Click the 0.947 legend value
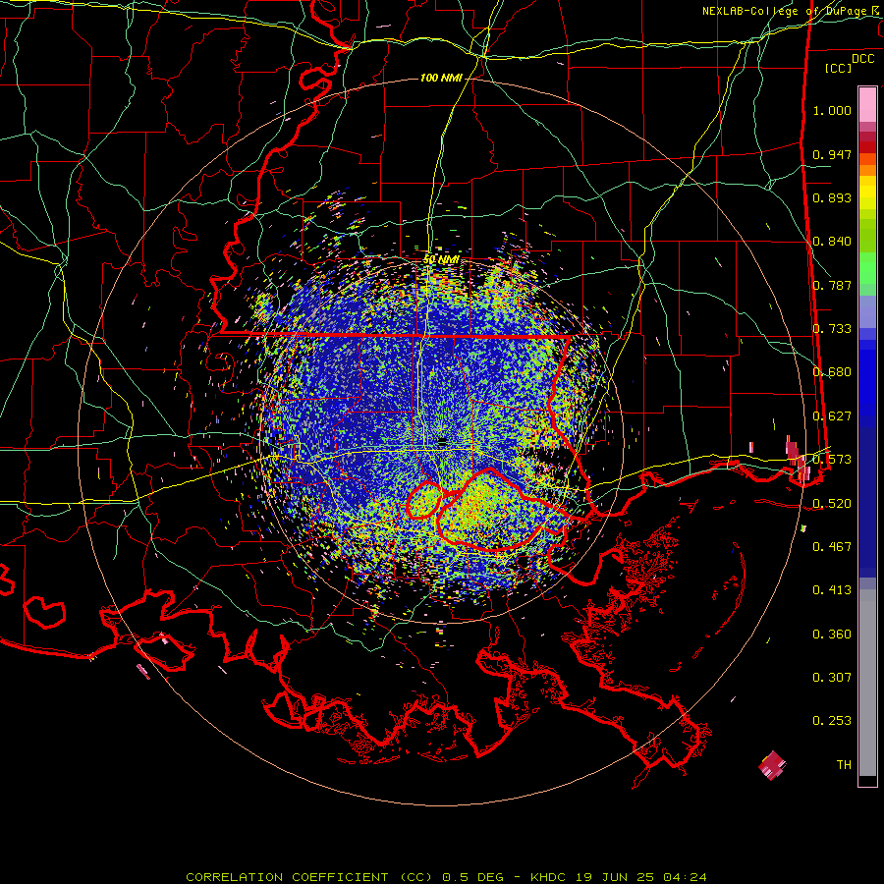This screenshot has height=884, width=884. pyautogui.click(x=832, y=154)
